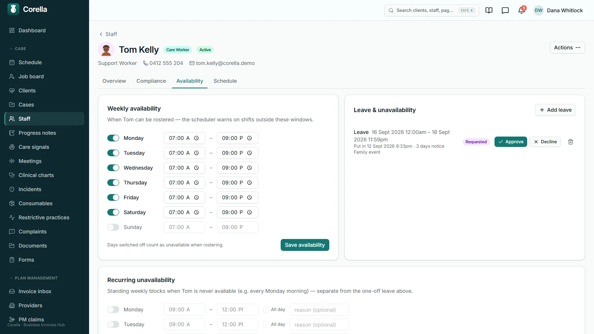The image size is (594, 334).
Task: Open Dana Whitlock user menu
Action: (558, 10)
